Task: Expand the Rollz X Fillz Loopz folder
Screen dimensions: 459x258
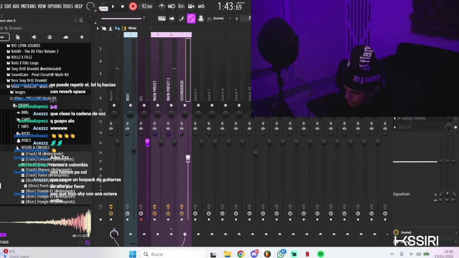Action: (23, 63)
